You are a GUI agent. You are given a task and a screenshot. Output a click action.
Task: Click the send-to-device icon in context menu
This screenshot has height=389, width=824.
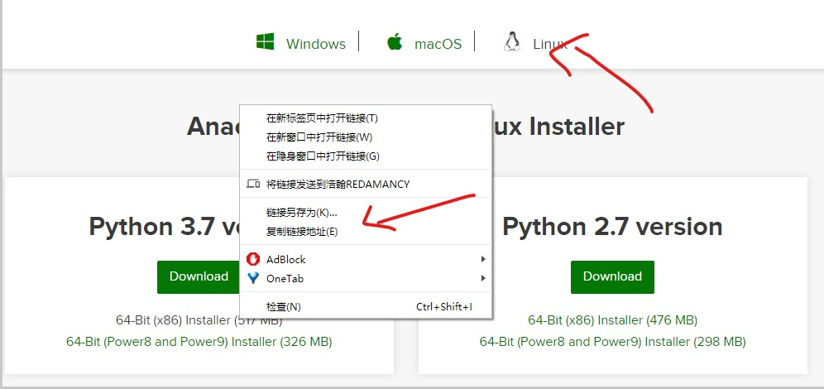coord(253,184)
